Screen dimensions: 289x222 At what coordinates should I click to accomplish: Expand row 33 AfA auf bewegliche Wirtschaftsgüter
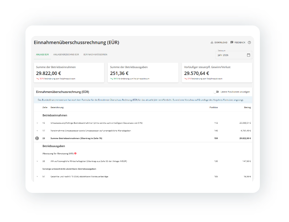click(37, 161)
